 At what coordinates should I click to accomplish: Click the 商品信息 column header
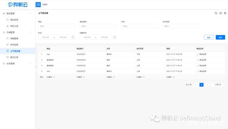pos(200,49)
